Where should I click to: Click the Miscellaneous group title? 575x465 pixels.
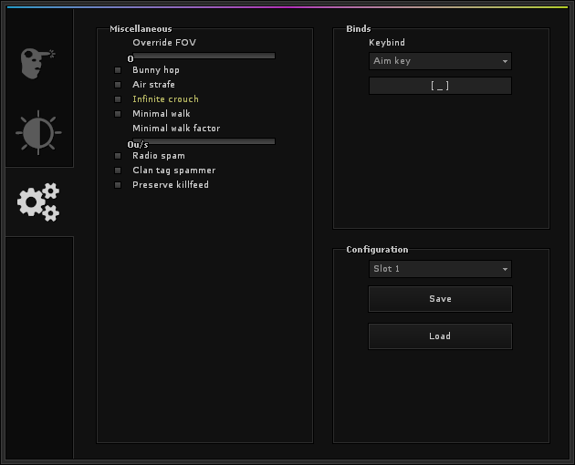[141, 29]
